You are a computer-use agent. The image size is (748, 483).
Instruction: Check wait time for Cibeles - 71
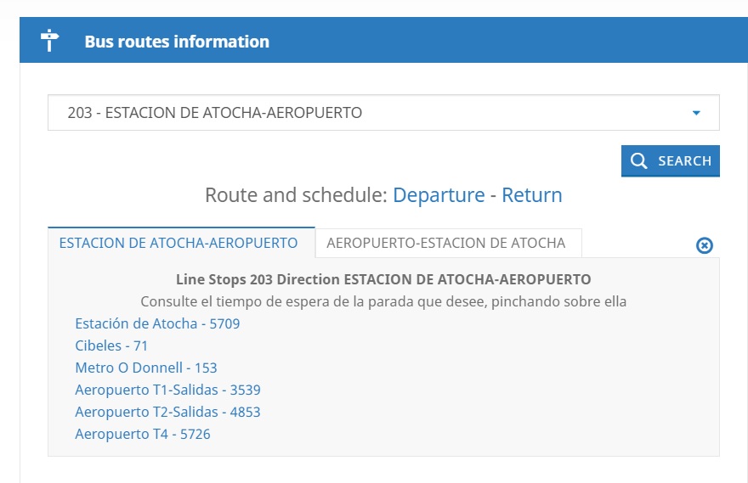(111, 345)
